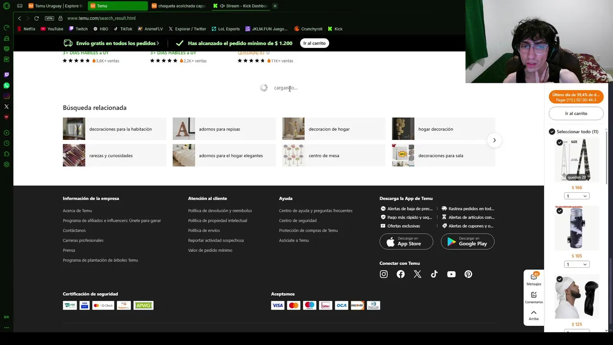Switch to Temu Uruguay tab
This screenshot has width=613, height=345.
(x=55, y=6)
